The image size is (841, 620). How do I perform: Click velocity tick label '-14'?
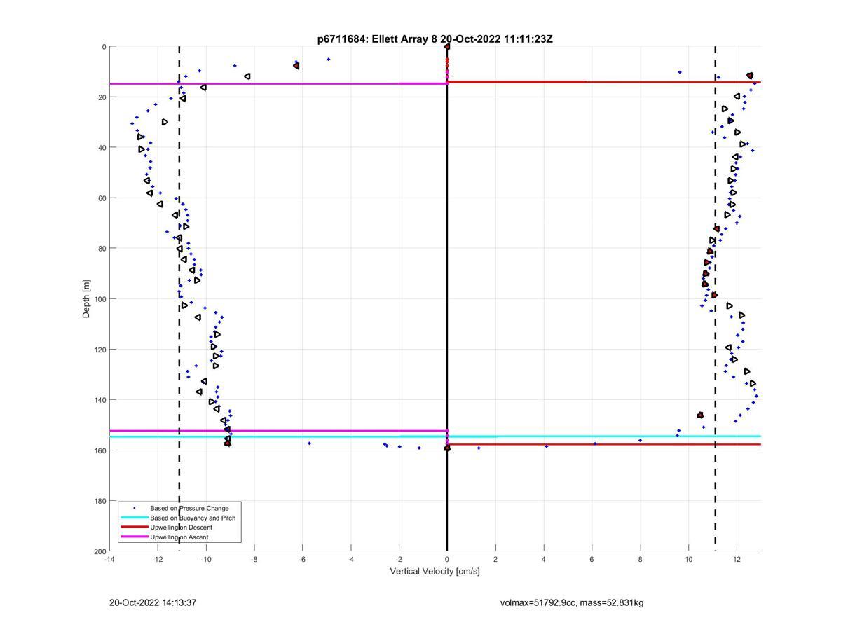109,559
